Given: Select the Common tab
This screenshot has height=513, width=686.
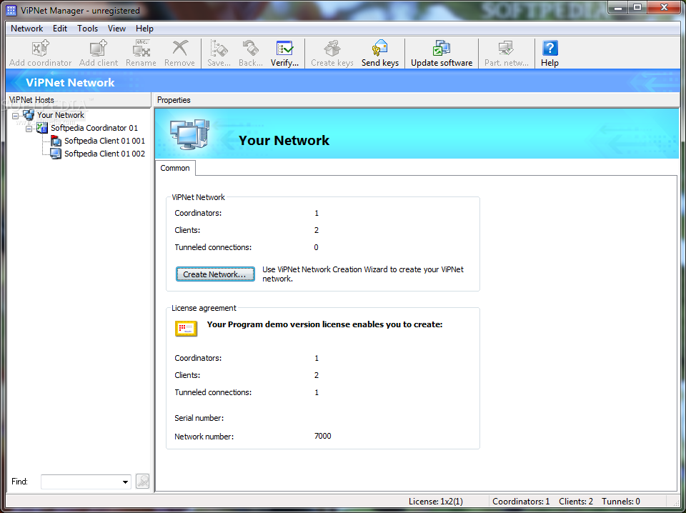Looking at the screenshot, I should point(175,168).
